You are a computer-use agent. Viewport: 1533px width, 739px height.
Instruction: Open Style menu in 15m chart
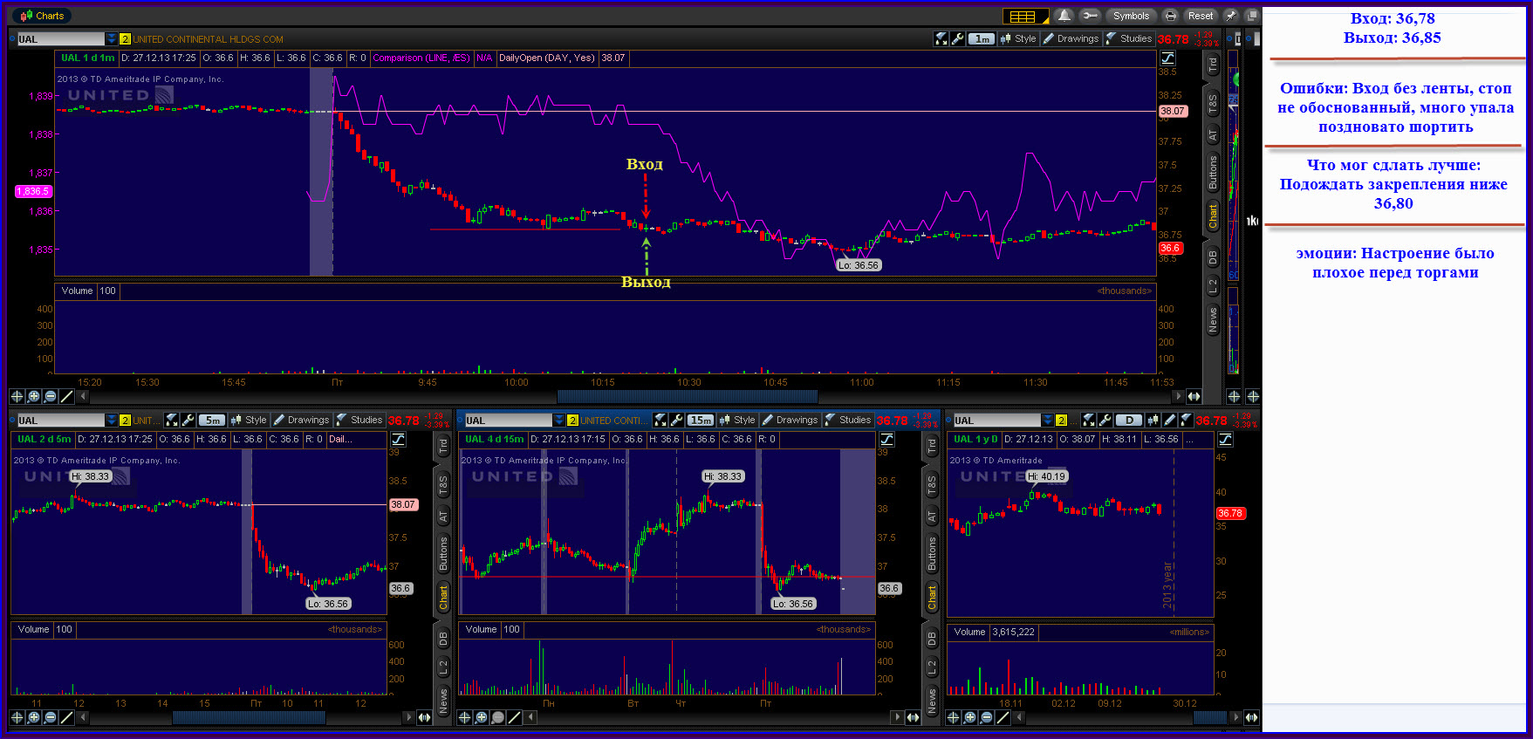pos(737,420)
